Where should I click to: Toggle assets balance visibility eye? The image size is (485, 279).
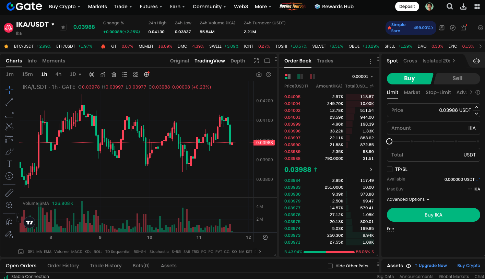coord(409,266)
